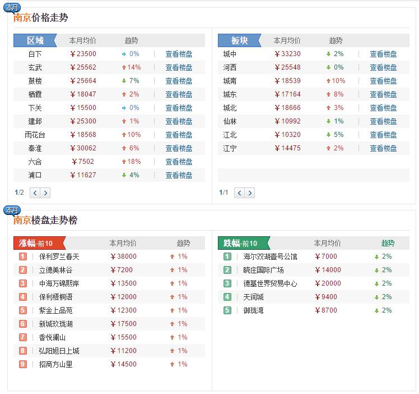419x394 pixels.
Task: Select the 板块 tab header
Action: [x=239, y=40]
